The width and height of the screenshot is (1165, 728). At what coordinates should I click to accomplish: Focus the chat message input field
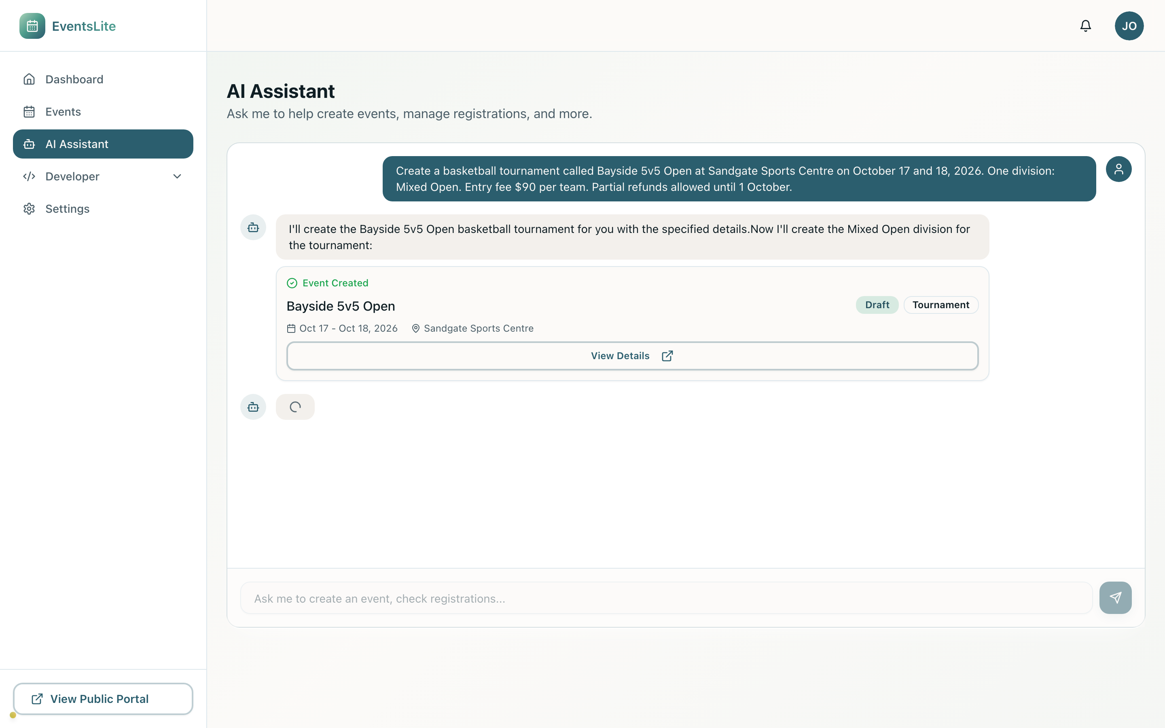pyautogui.click(x=666, y=598)
